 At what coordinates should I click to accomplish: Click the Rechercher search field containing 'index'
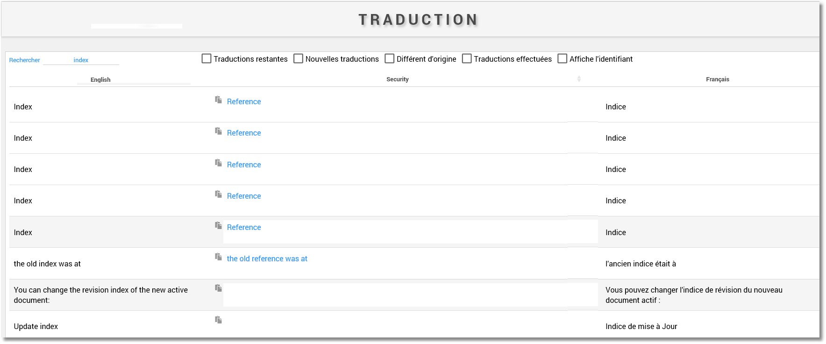81,60
